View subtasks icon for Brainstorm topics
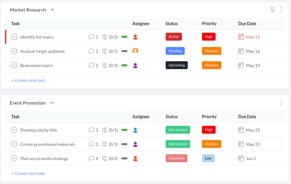This screenshot has width=291, height=184. point(104,65)
